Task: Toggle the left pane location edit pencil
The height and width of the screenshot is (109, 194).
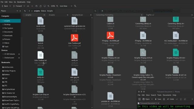Action: pyautogui.click(x=25, y=11)
